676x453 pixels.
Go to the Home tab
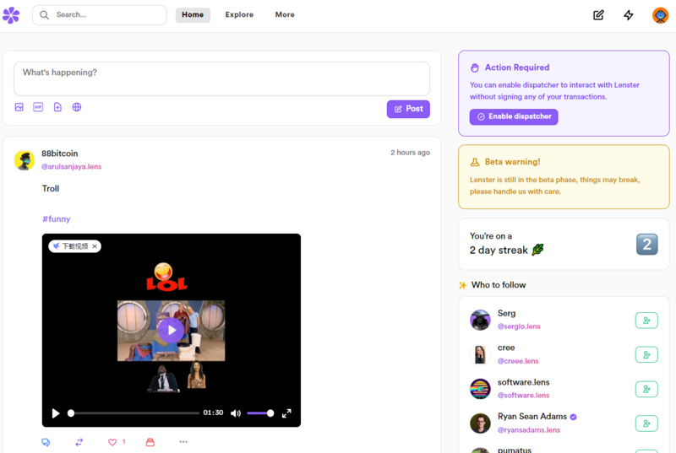point(193,15)
